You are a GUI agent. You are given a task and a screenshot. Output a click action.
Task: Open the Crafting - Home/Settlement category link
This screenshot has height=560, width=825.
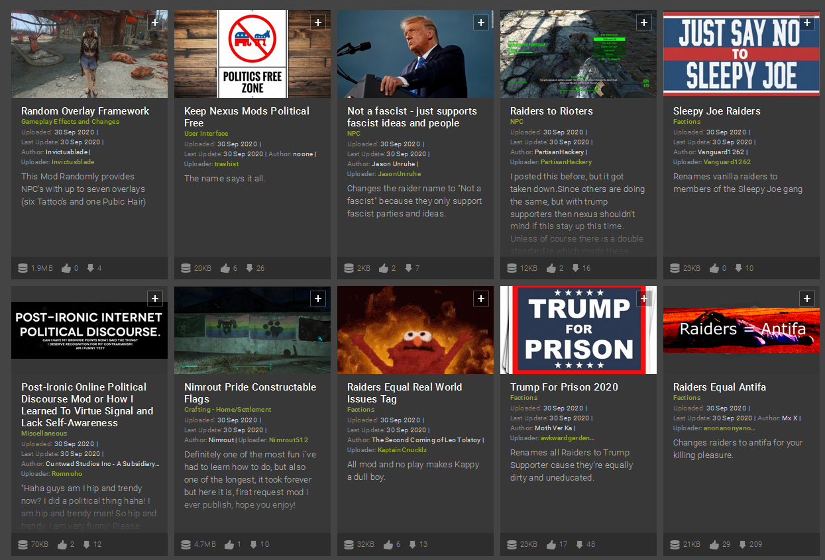[x=228, y=410]
